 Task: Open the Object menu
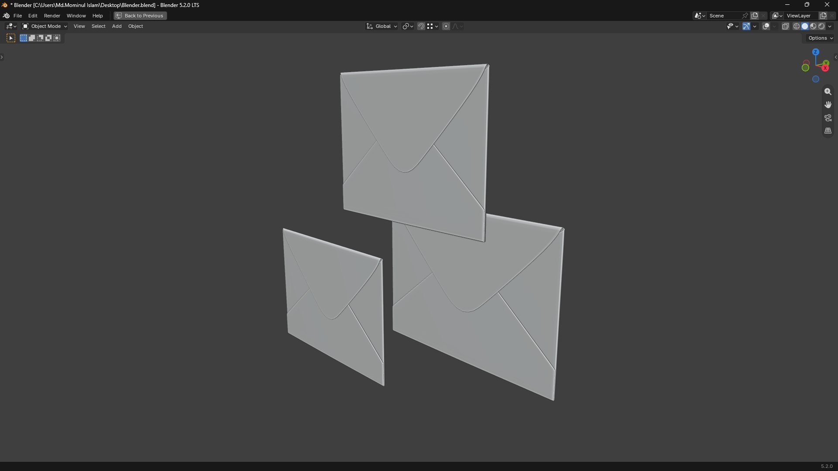[135, 26]
